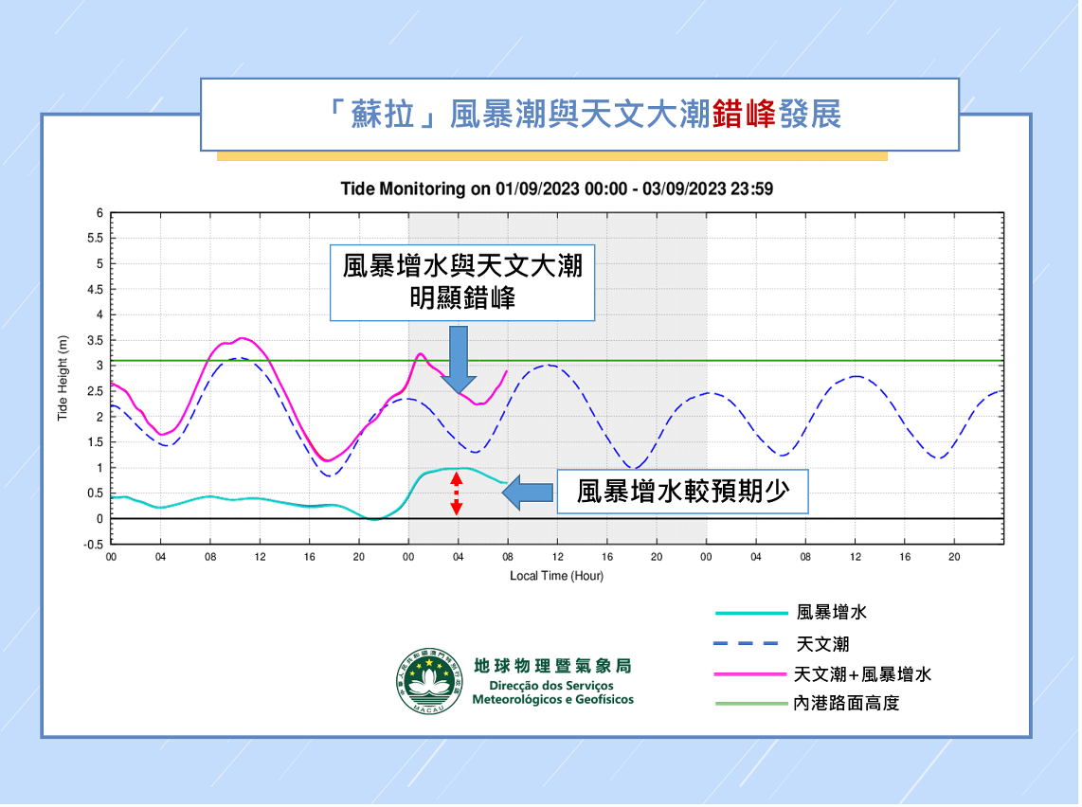Click the legend label 風暴增水
1082x807 pixels.
[834, 614]
